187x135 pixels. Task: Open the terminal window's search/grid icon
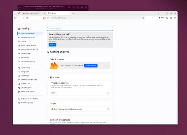pos(69,7)
